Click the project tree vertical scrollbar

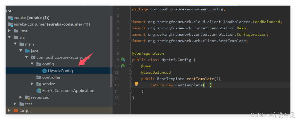[x=111, y=51]
